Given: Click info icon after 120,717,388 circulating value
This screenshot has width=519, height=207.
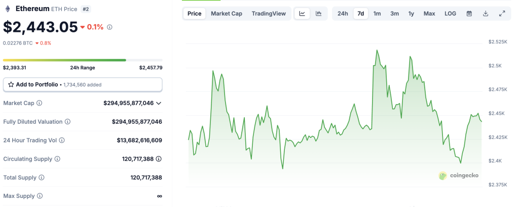Looking at the screenshot, I should pyautogui.click(x=159, y=159).
